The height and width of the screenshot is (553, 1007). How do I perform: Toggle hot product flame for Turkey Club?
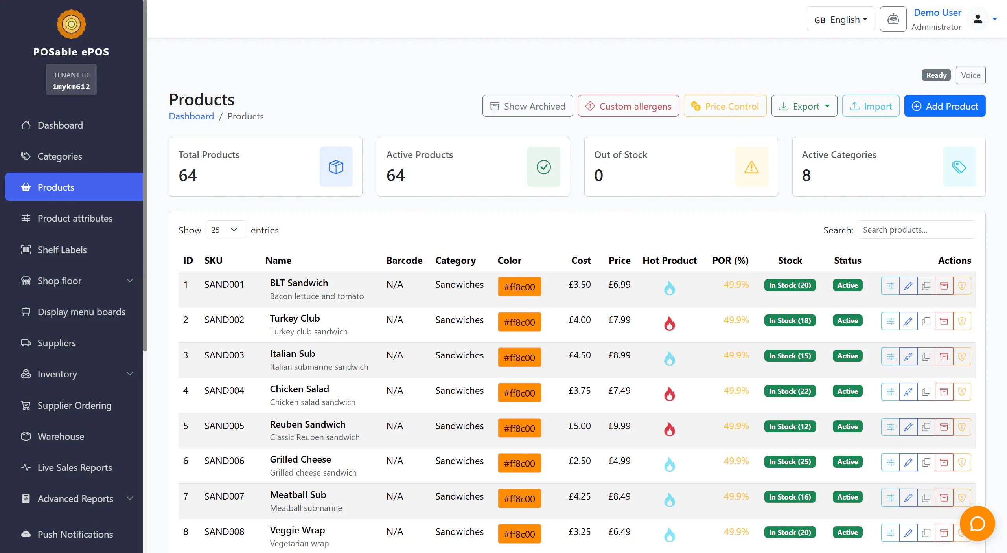669,323
